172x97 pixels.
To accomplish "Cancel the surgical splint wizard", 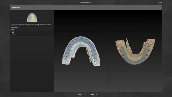I will 160,2.
